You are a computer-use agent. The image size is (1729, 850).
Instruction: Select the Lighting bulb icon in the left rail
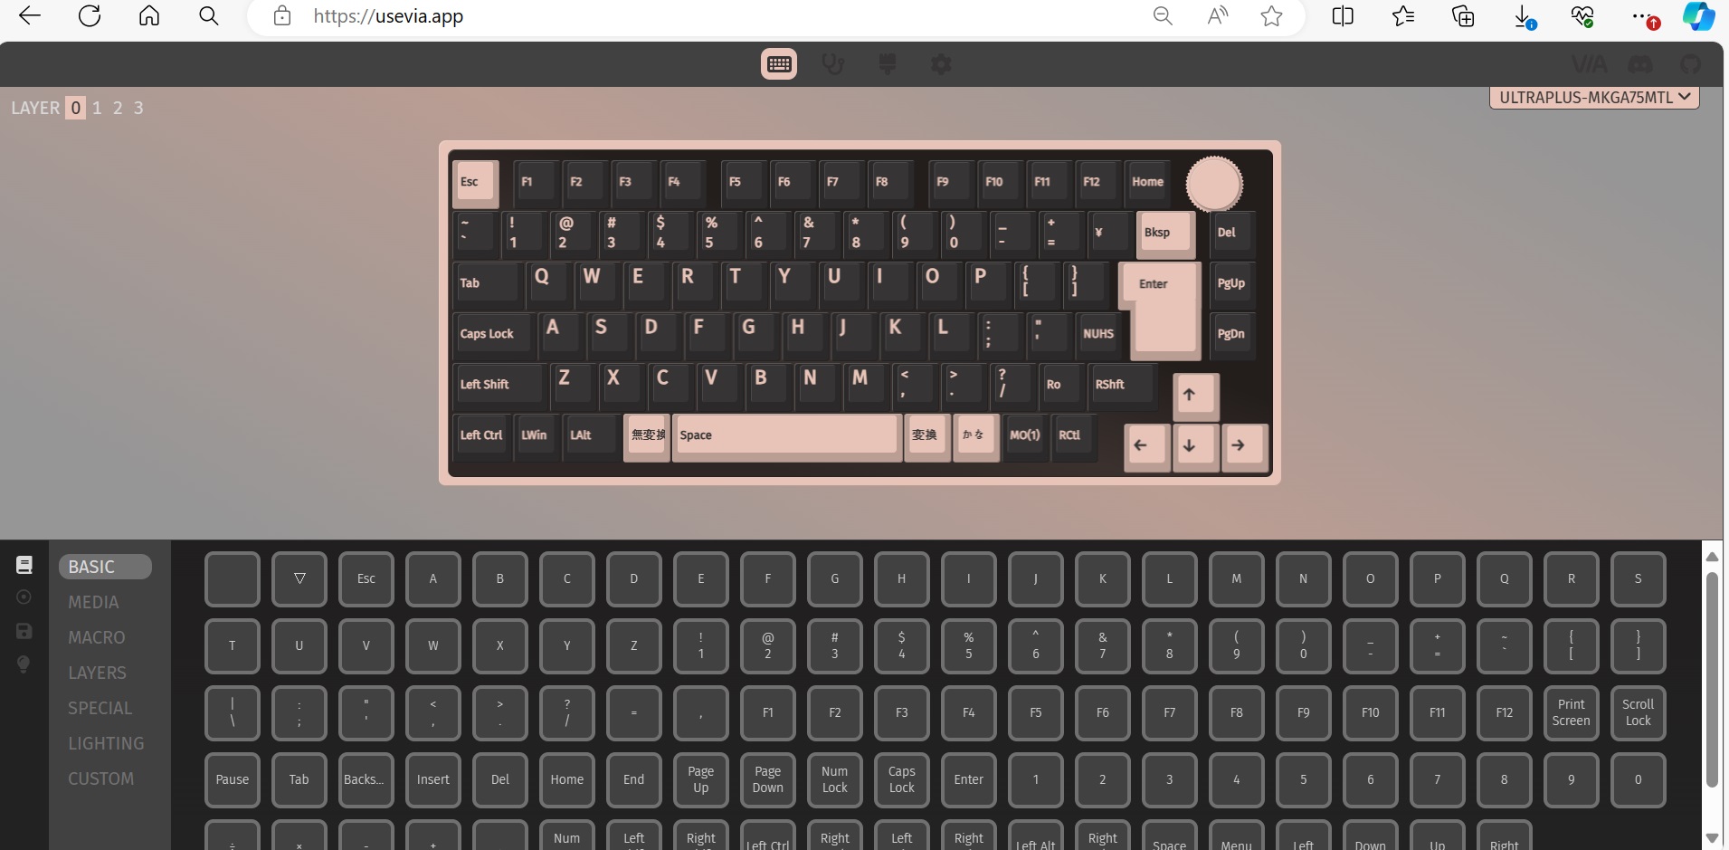point(24,664)
